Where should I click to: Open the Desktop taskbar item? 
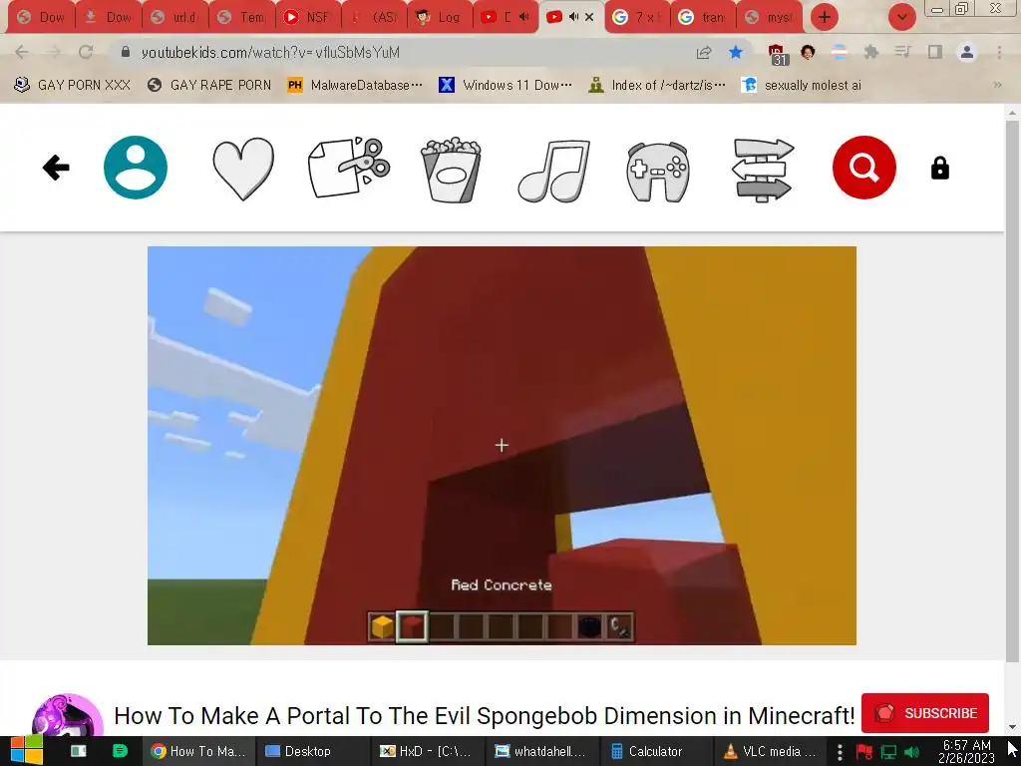pyautogui.click(x=314, y=751)
